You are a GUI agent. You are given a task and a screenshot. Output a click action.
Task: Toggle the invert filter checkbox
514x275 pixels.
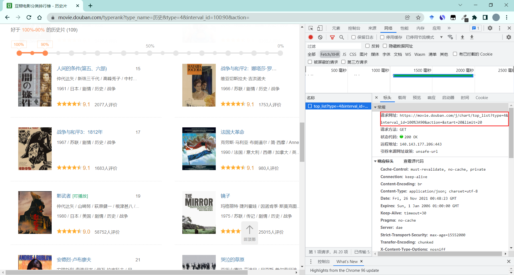[x=367, y=46]
